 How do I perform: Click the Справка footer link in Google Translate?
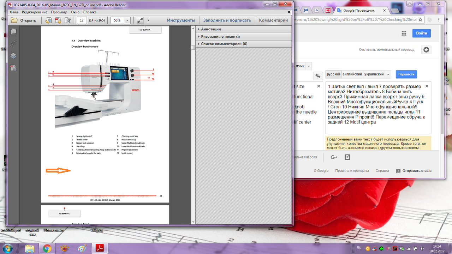coord(382,171)
